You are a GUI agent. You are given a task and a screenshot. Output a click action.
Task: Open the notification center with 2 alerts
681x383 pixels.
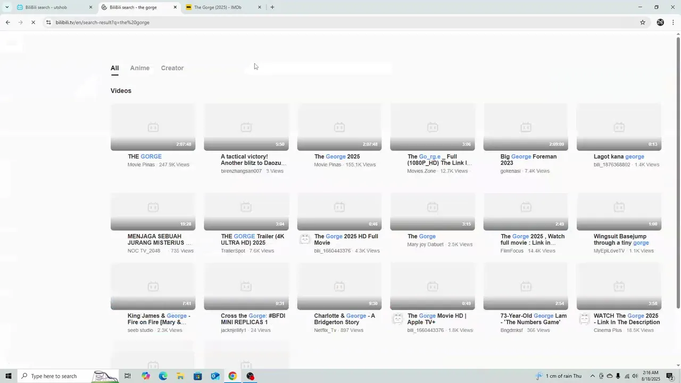coord(670,376)
